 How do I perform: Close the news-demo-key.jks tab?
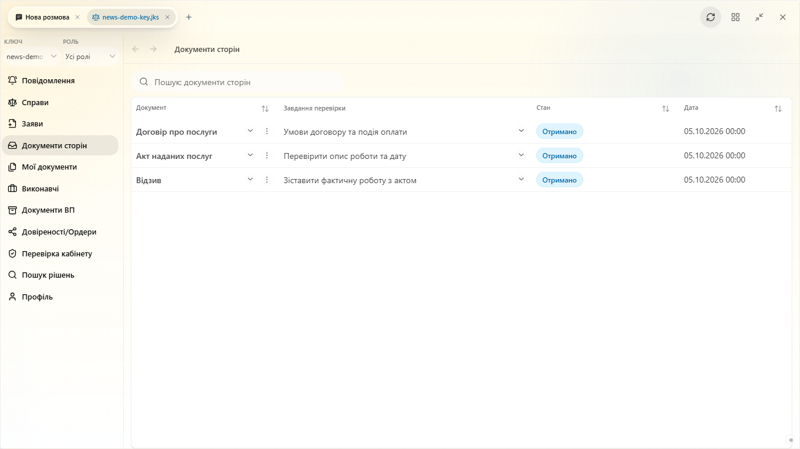pos(167,17)
